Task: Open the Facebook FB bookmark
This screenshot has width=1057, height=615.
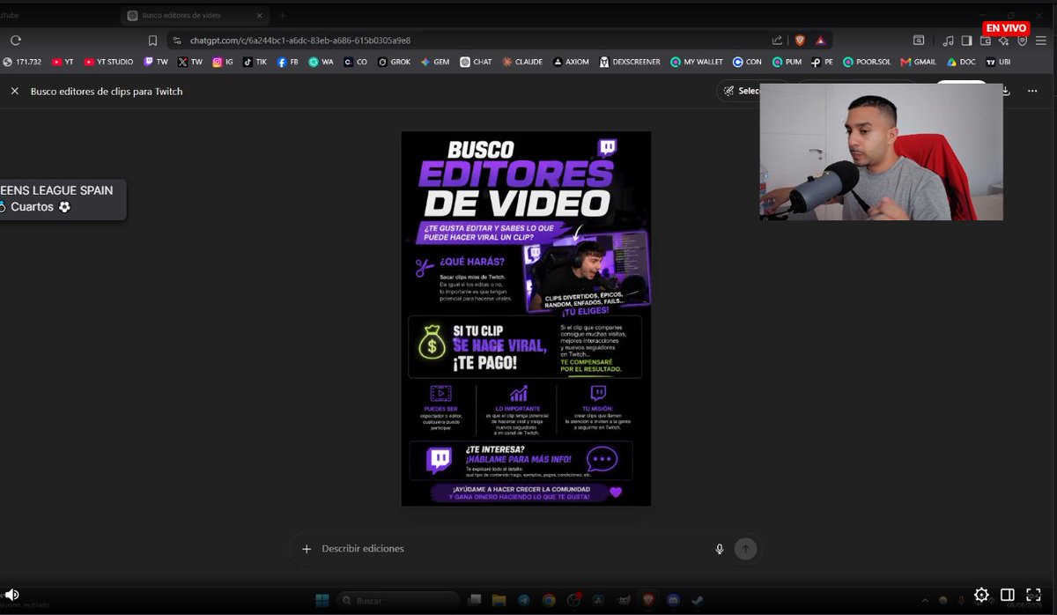Action: [287, 62]
